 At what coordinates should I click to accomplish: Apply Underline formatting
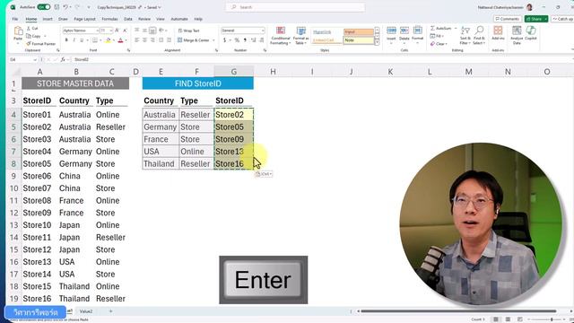coord(82,40)
